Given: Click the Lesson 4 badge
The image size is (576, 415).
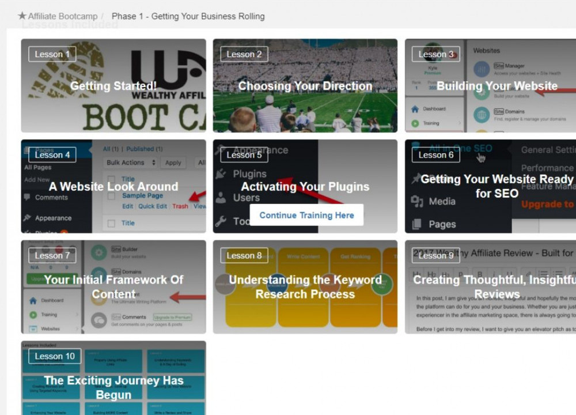Looking at the screenshot, I should click(x=52, y=154).
